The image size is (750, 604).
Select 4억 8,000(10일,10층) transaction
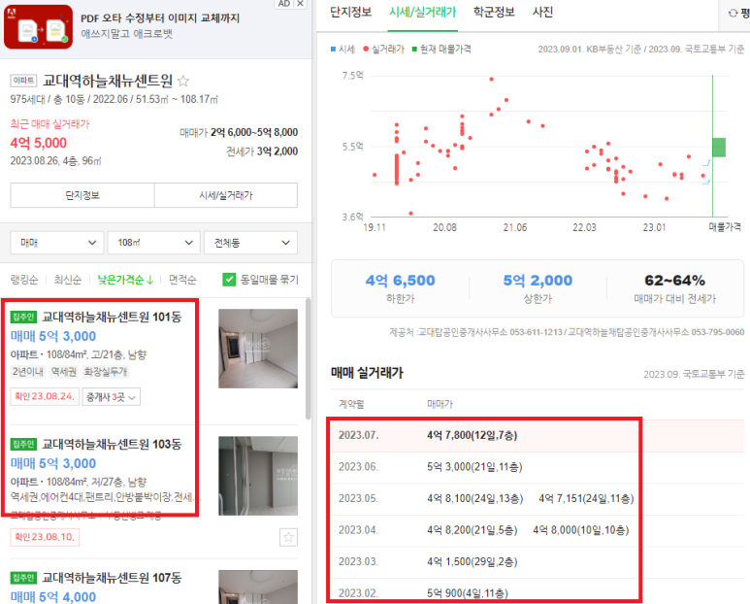point(580,530)
